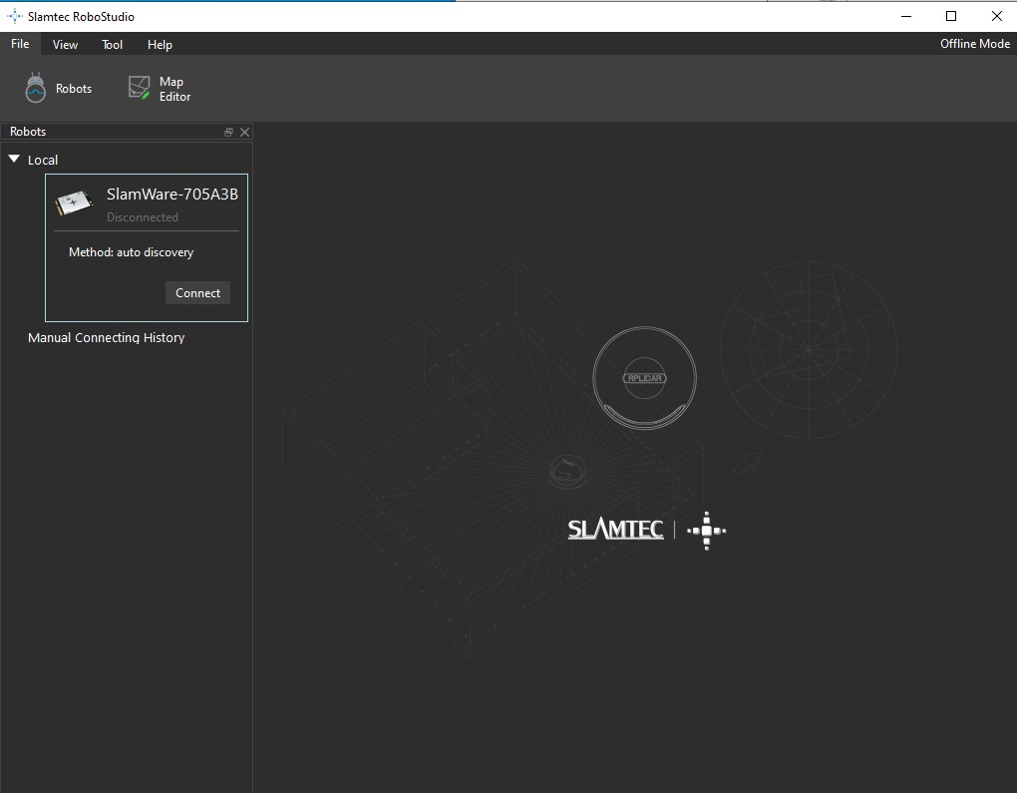Open the Tool menu

point(112,44)
